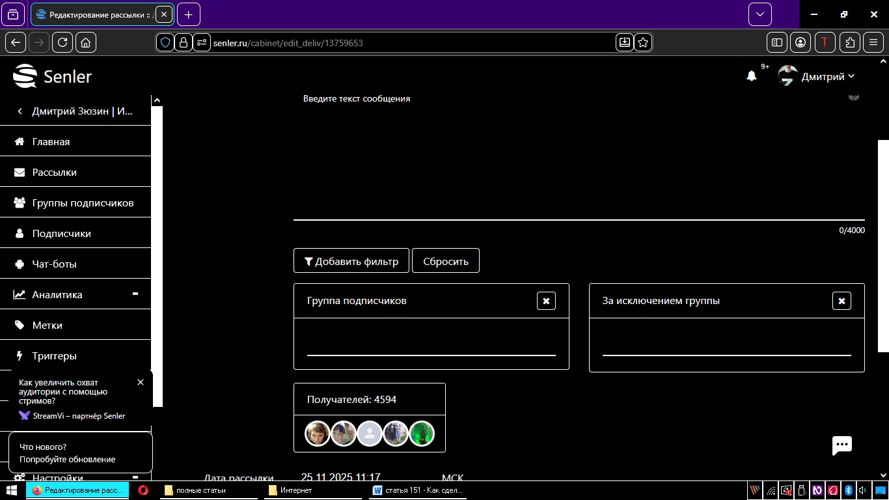This screenshot has width=889, height=500.
Task: Close the StreamVi stream promo popup
Action: click(x=141, y=382)
